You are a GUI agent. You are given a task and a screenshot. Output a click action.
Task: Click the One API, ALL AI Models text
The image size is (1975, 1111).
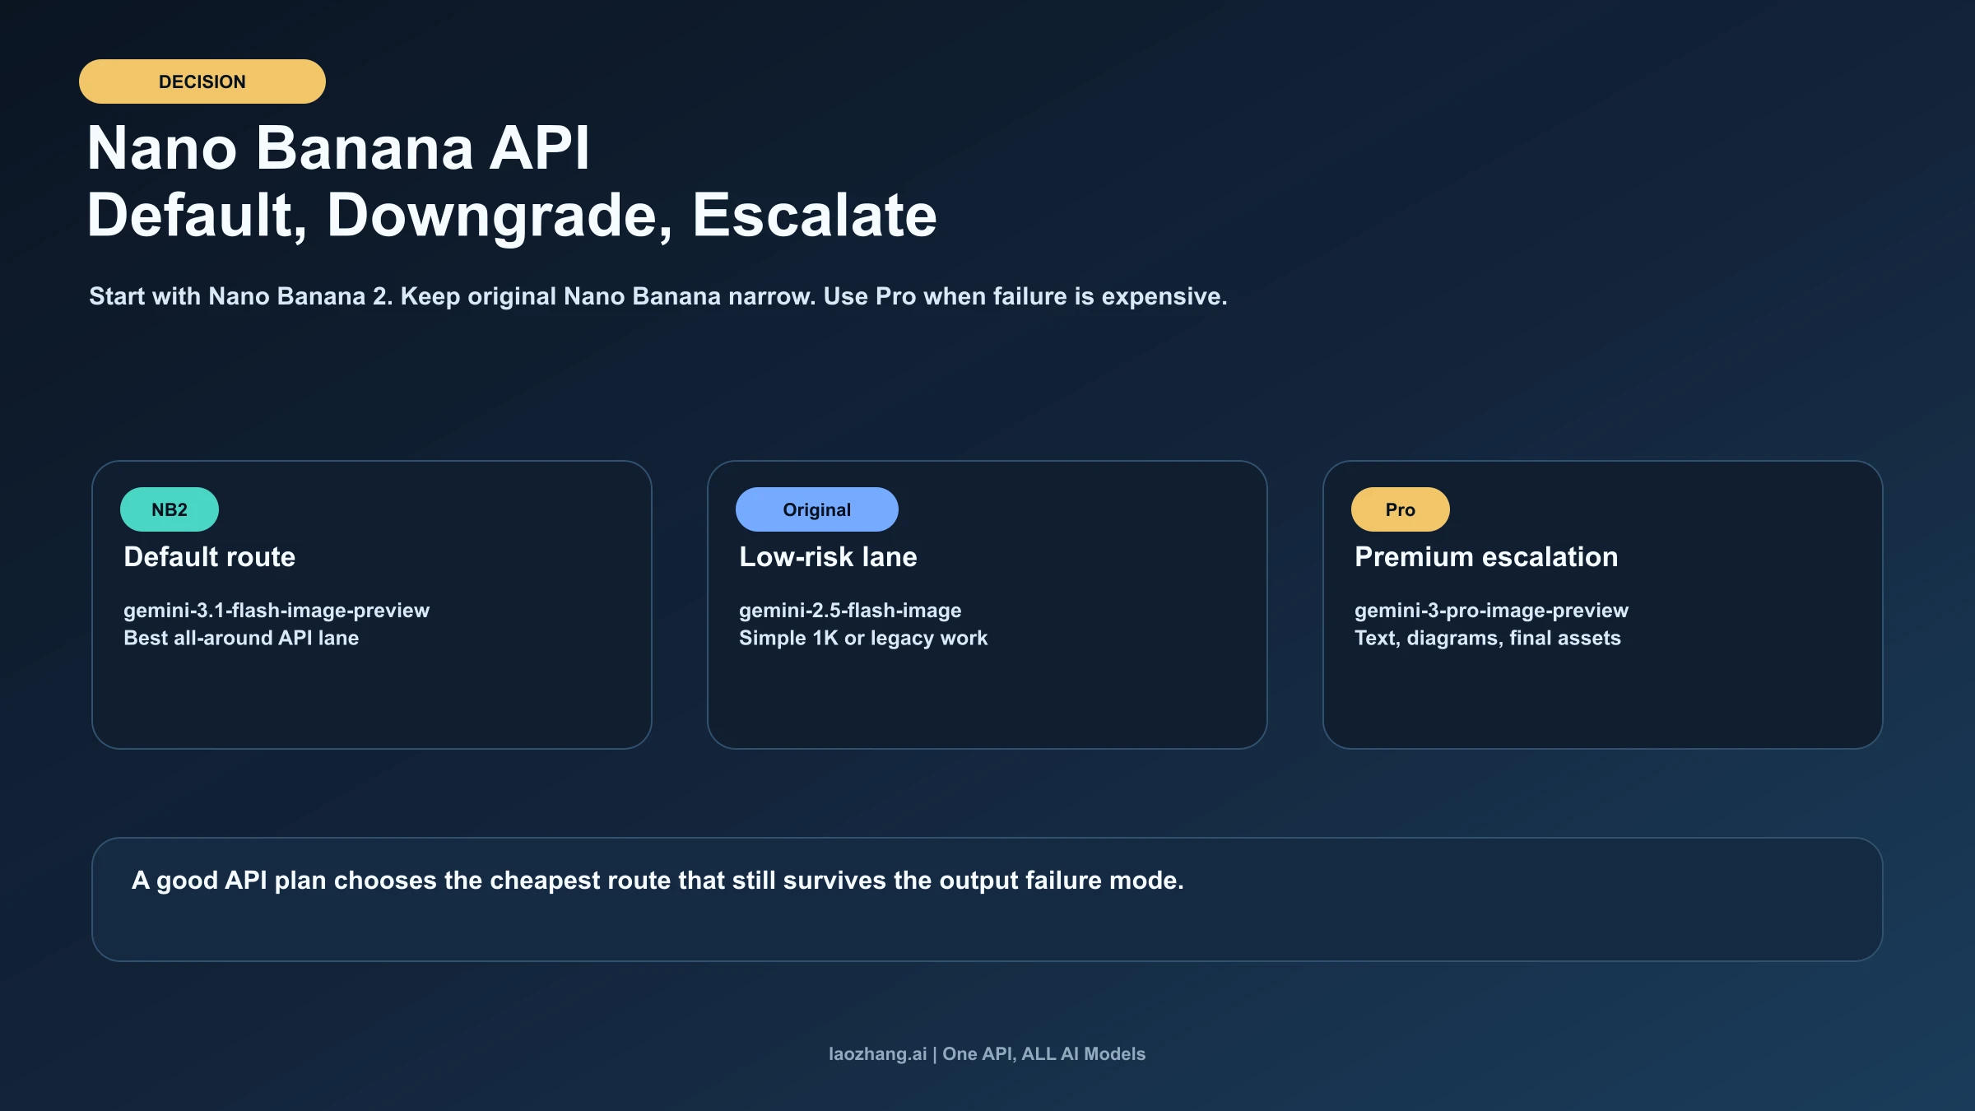coord(1043,1053)
